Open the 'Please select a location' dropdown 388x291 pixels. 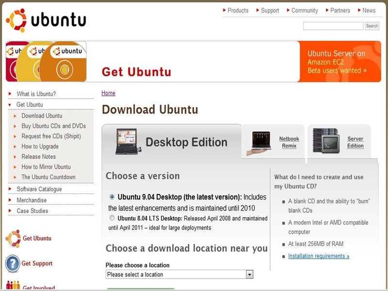click(x=179, y=275)
